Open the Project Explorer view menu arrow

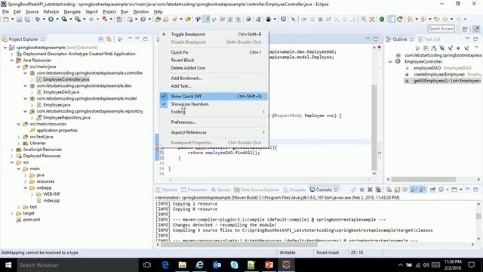130,39
